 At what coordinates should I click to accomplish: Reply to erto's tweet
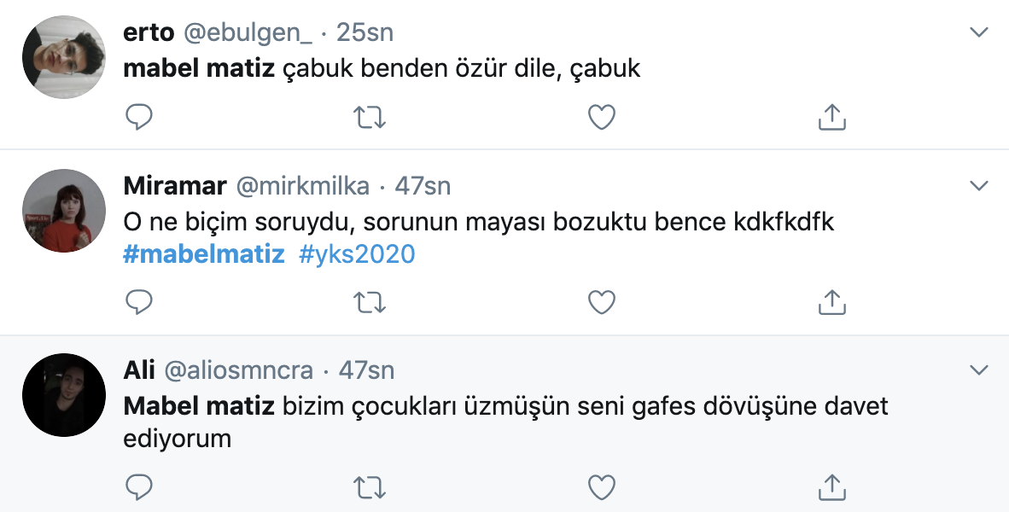tap(138, 117)
